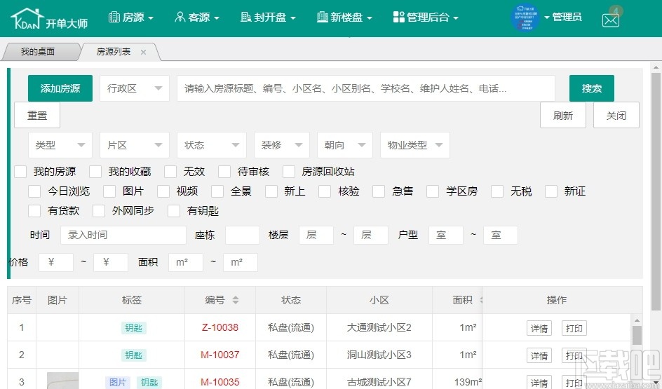Check 我的房源 checkbox
Image resolution: width=662 pixels, height=389 pixels.
(x=21, y=172)
